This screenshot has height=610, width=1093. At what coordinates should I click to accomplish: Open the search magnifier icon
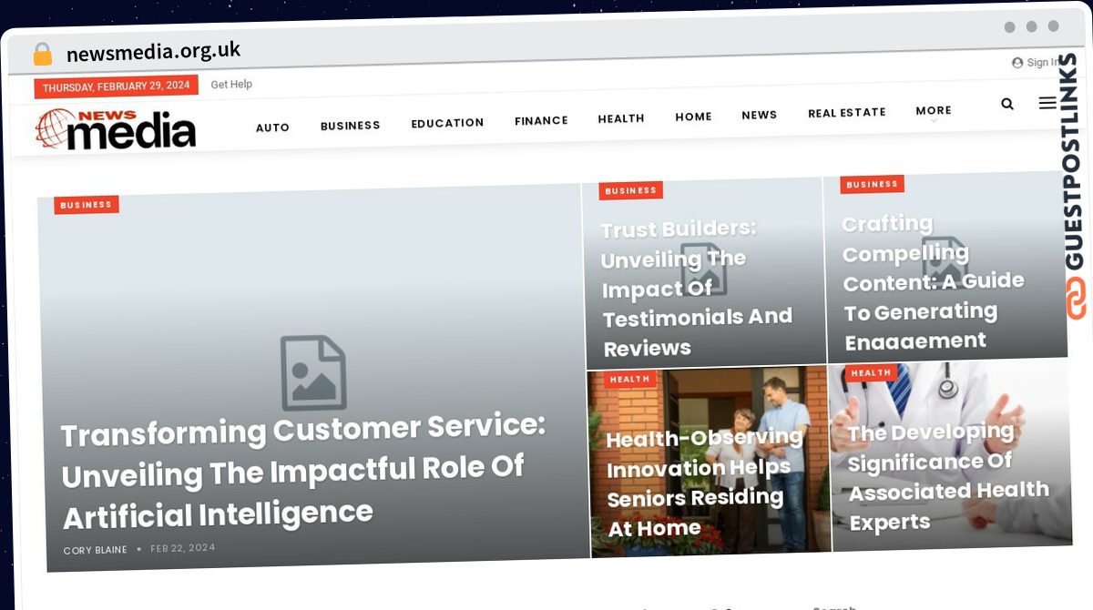(1006, 105)
